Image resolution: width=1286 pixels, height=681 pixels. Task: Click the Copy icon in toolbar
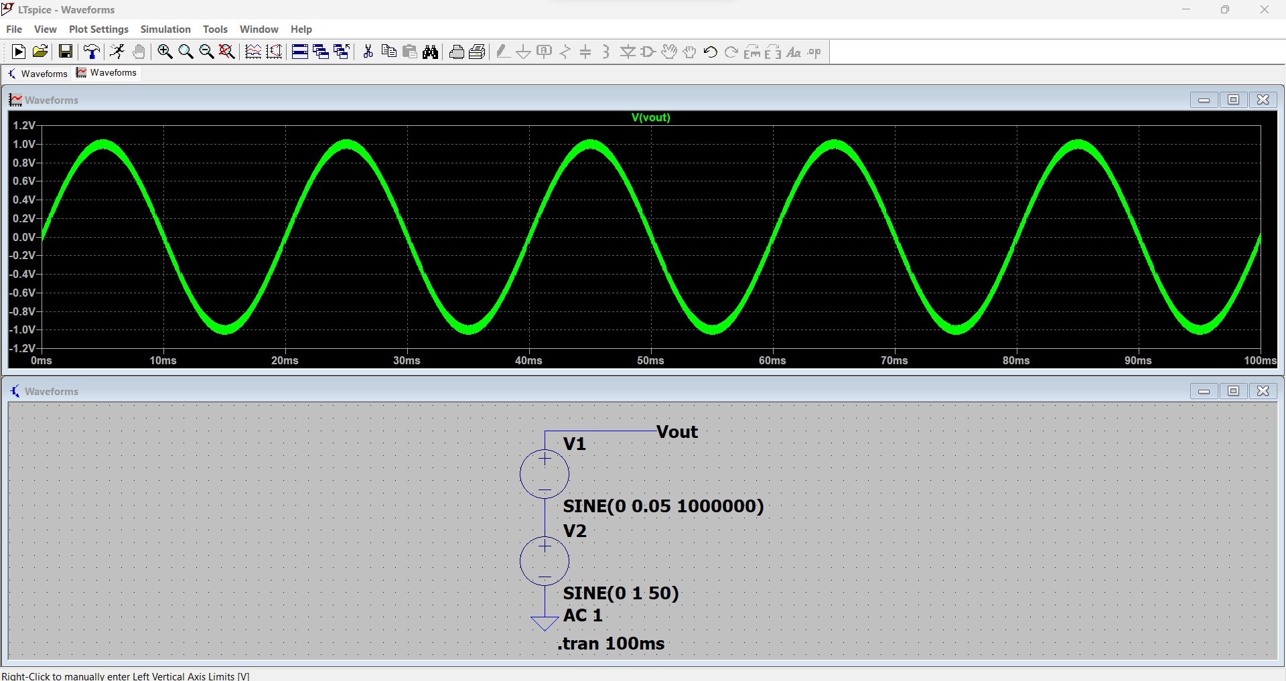388,52
